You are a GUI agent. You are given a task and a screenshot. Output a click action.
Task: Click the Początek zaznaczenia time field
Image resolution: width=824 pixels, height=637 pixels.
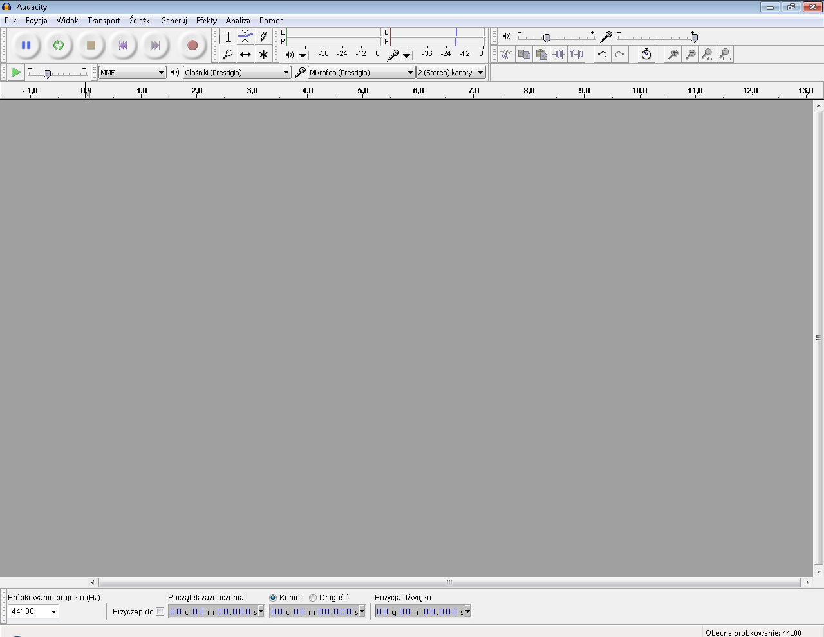point(216,612)
